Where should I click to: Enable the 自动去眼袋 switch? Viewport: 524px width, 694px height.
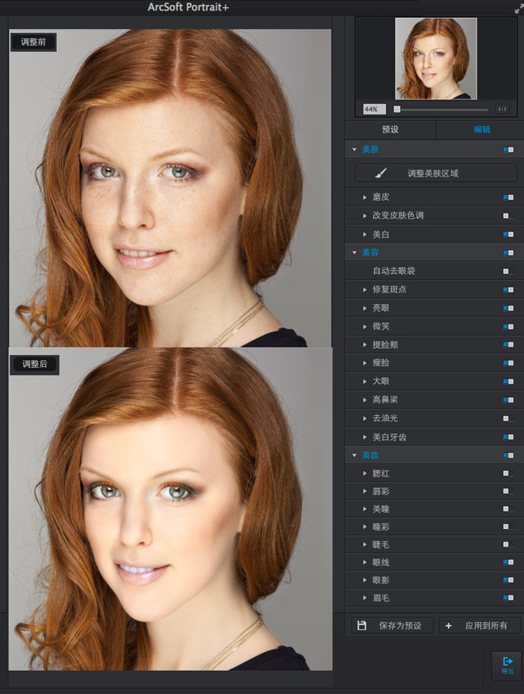click(x=508, y=271)
